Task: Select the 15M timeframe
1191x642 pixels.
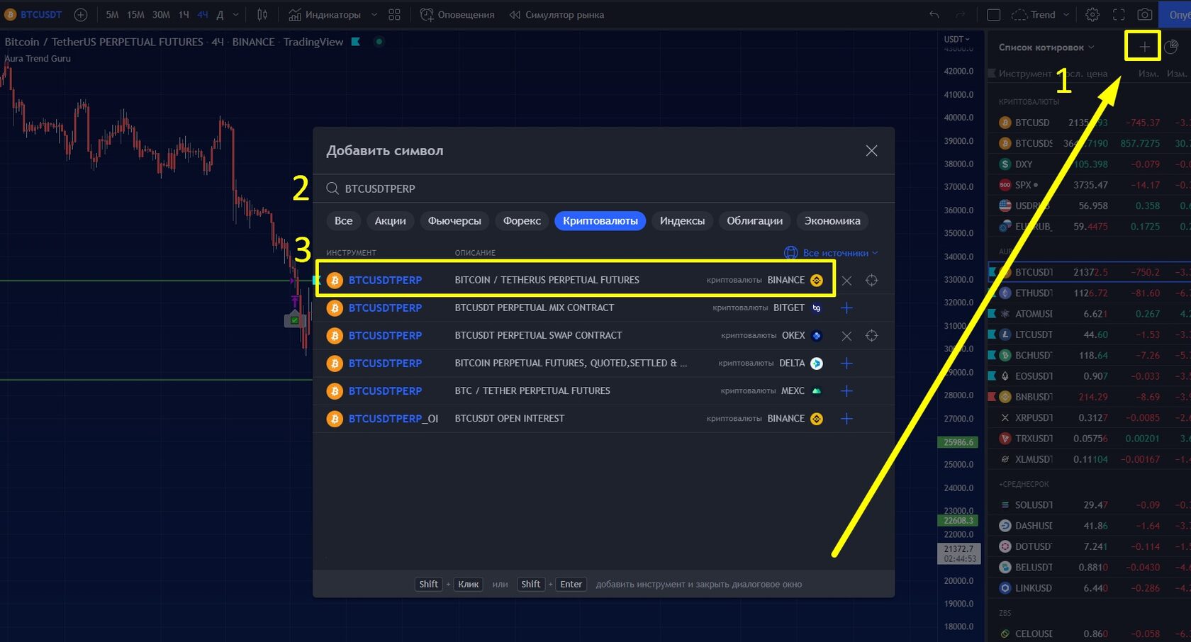Action: pos(135,15)
